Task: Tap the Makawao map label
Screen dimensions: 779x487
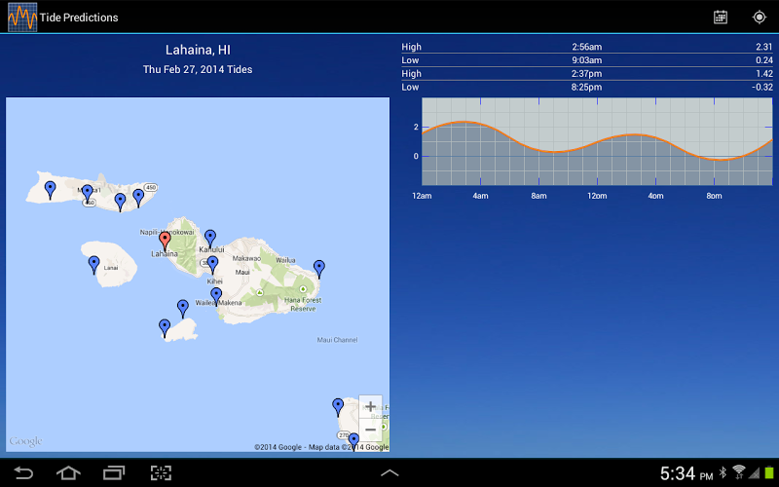Action: [x=247, y=258]
